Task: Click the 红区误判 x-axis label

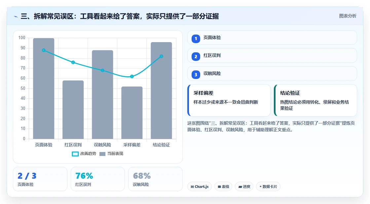Action: pos(73,145)
